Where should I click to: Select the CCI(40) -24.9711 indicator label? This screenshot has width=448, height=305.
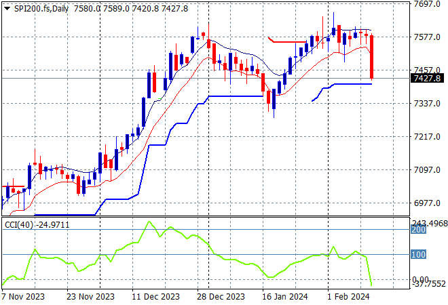pos(37,225)
